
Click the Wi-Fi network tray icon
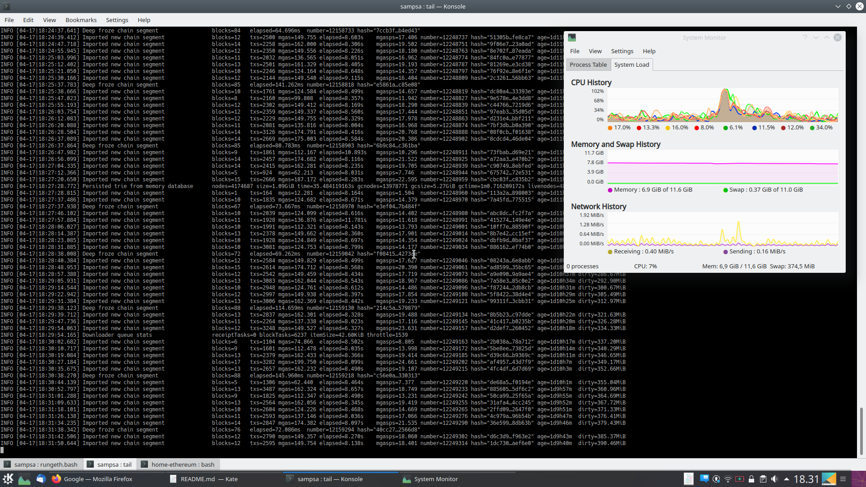coord(728,479)
